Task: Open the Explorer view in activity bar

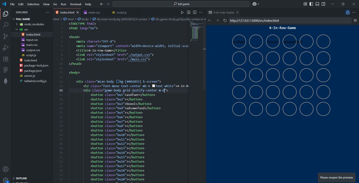Action: (x=5, y=14)
